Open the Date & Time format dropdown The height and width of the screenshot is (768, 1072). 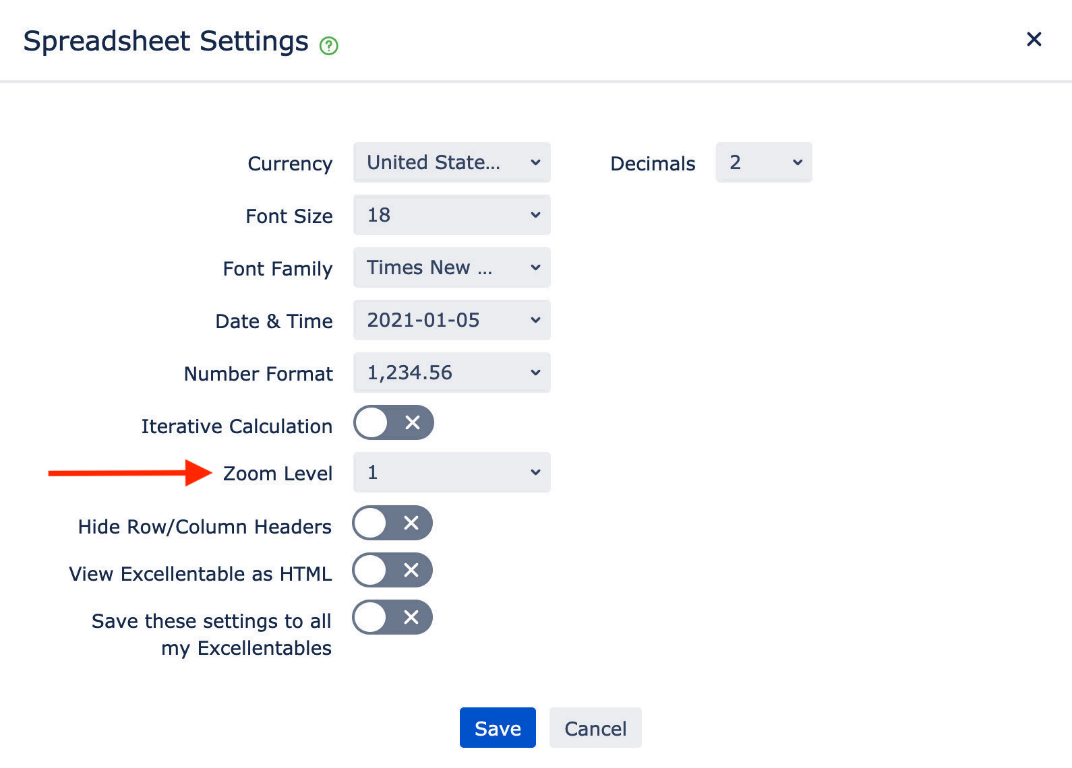pyautogui.click(x=452, y=320)
